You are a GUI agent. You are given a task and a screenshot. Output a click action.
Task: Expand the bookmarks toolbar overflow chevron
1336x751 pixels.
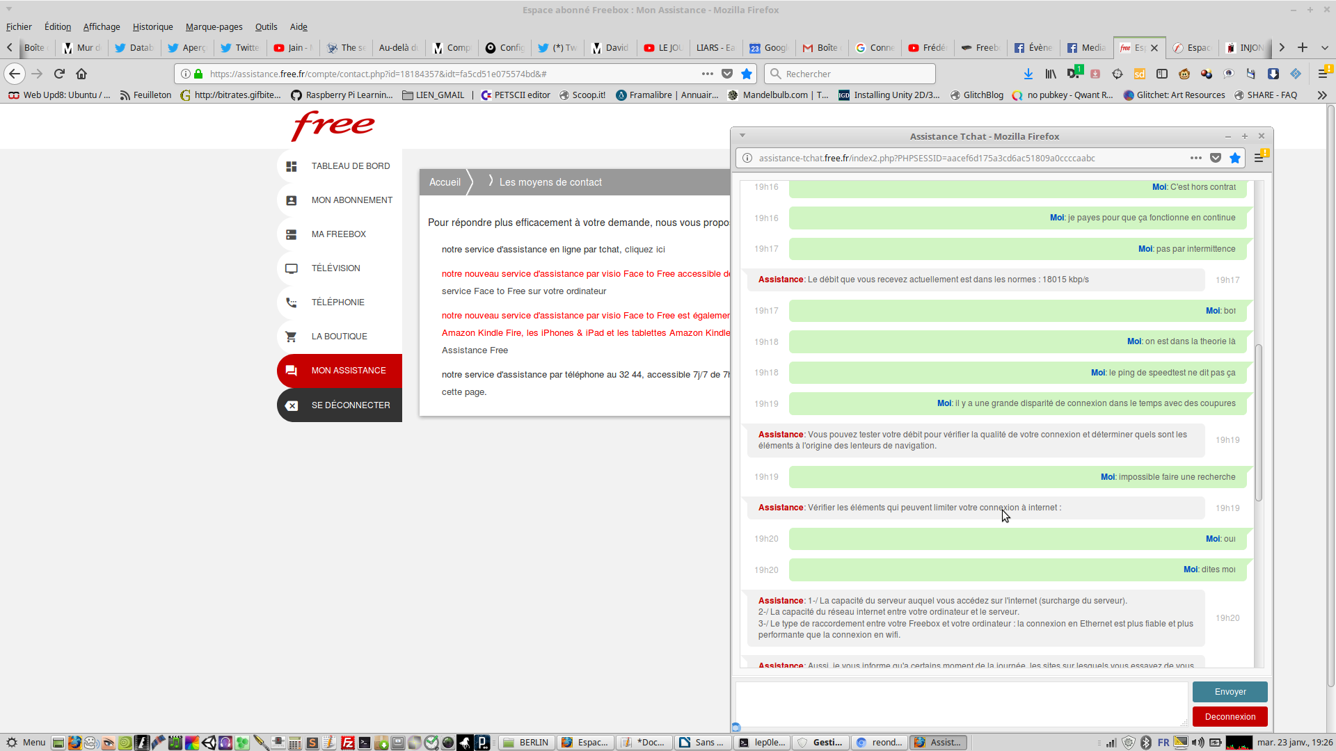coord(1322,95)
